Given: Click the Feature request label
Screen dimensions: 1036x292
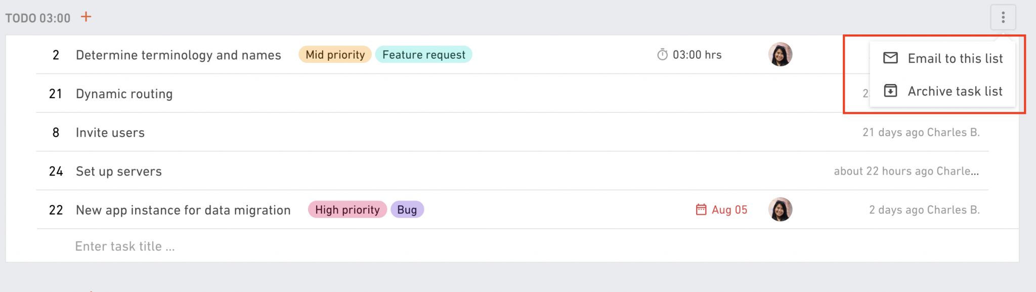Looking at the screenshot, I should pos(424,55).
